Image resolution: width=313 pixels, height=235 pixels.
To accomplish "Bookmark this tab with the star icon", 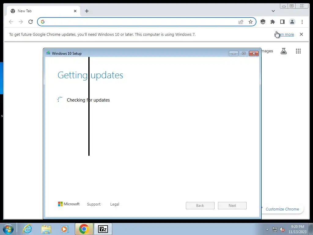I will tap(251, 22).
